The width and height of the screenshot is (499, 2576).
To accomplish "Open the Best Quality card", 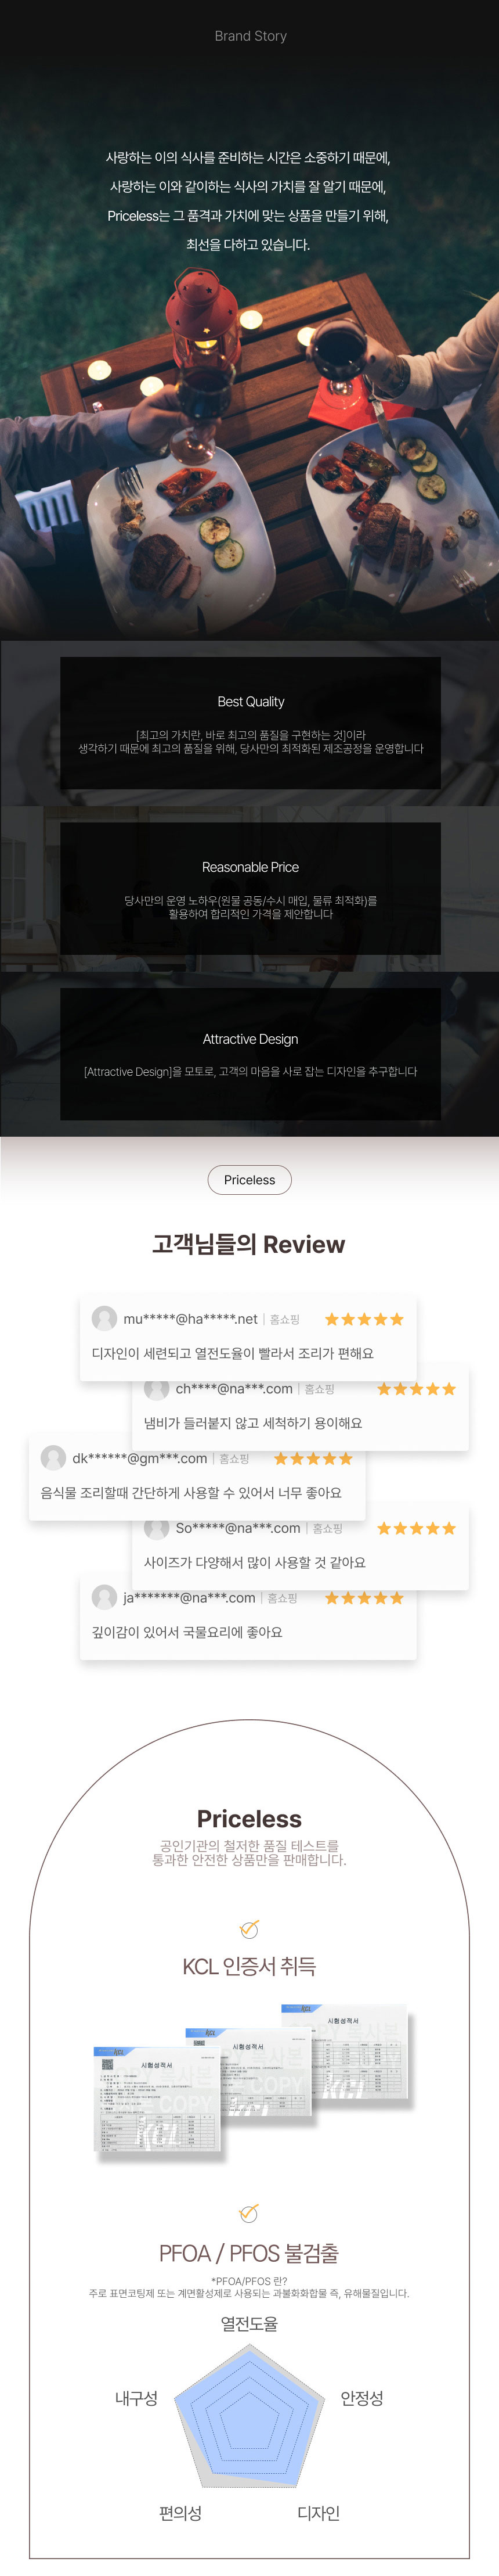I will tap(251, 723).
